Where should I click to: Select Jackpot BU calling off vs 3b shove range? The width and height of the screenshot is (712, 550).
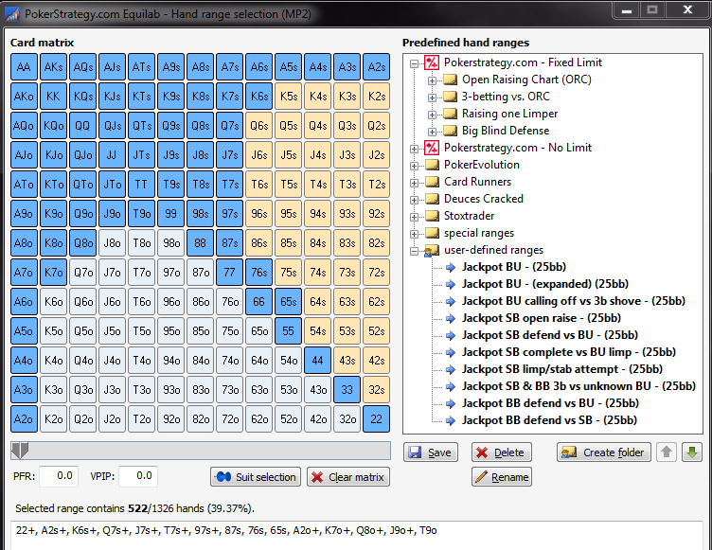(574, 301)
